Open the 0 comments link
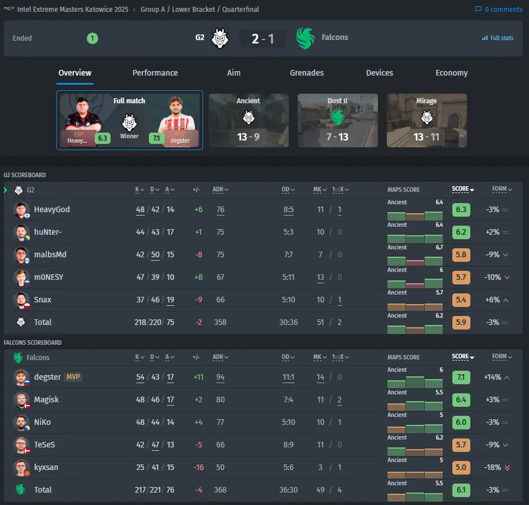The height and width of the screenshot is (505, 529). 499,9
